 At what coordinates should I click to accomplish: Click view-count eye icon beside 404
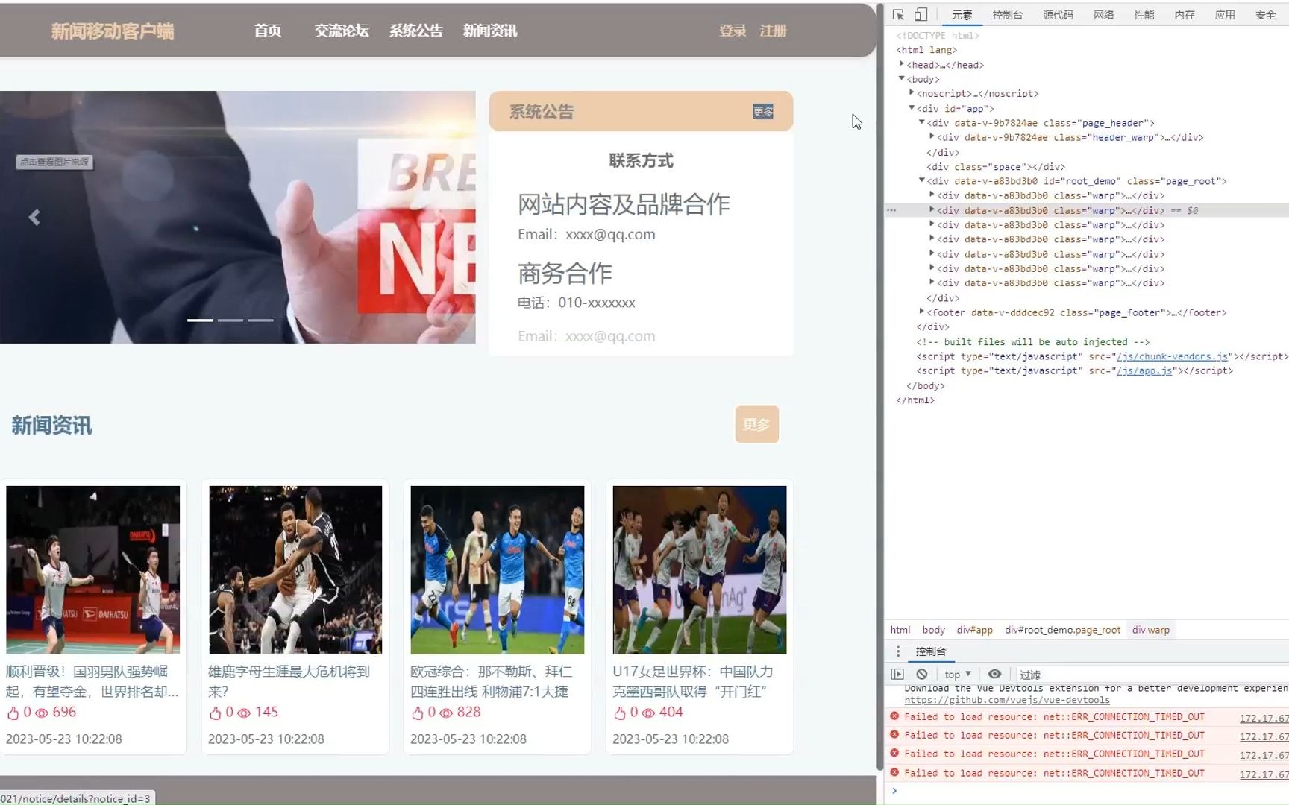pos(648,713)
